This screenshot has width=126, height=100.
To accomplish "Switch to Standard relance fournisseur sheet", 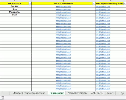I will tap(29, 93).
